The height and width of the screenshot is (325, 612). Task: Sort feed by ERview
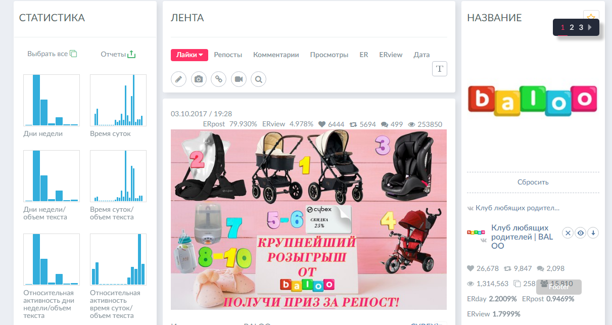391,55
